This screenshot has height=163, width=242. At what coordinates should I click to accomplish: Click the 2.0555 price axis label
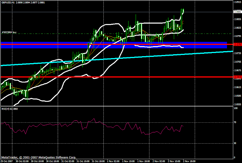238,105
